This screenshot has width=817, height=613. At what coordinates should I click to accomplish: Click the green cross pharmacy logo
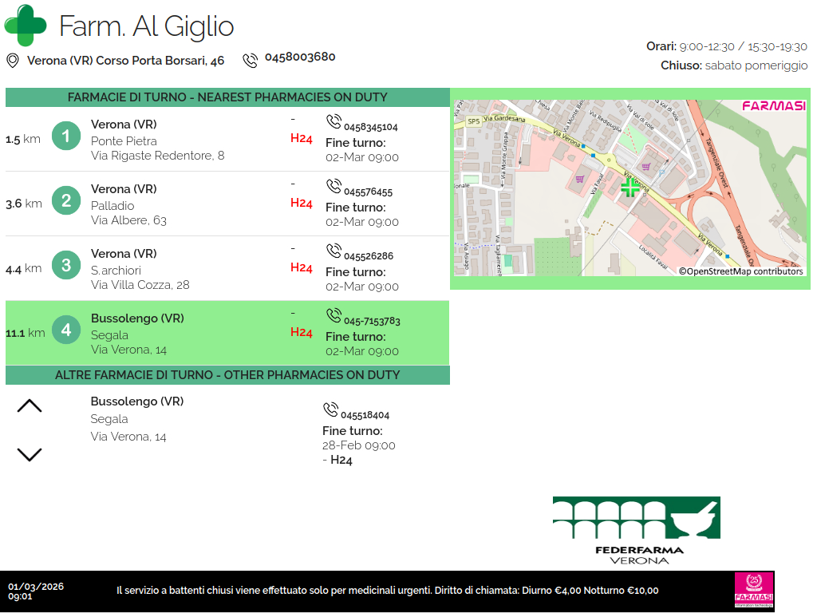click(26, 26)
